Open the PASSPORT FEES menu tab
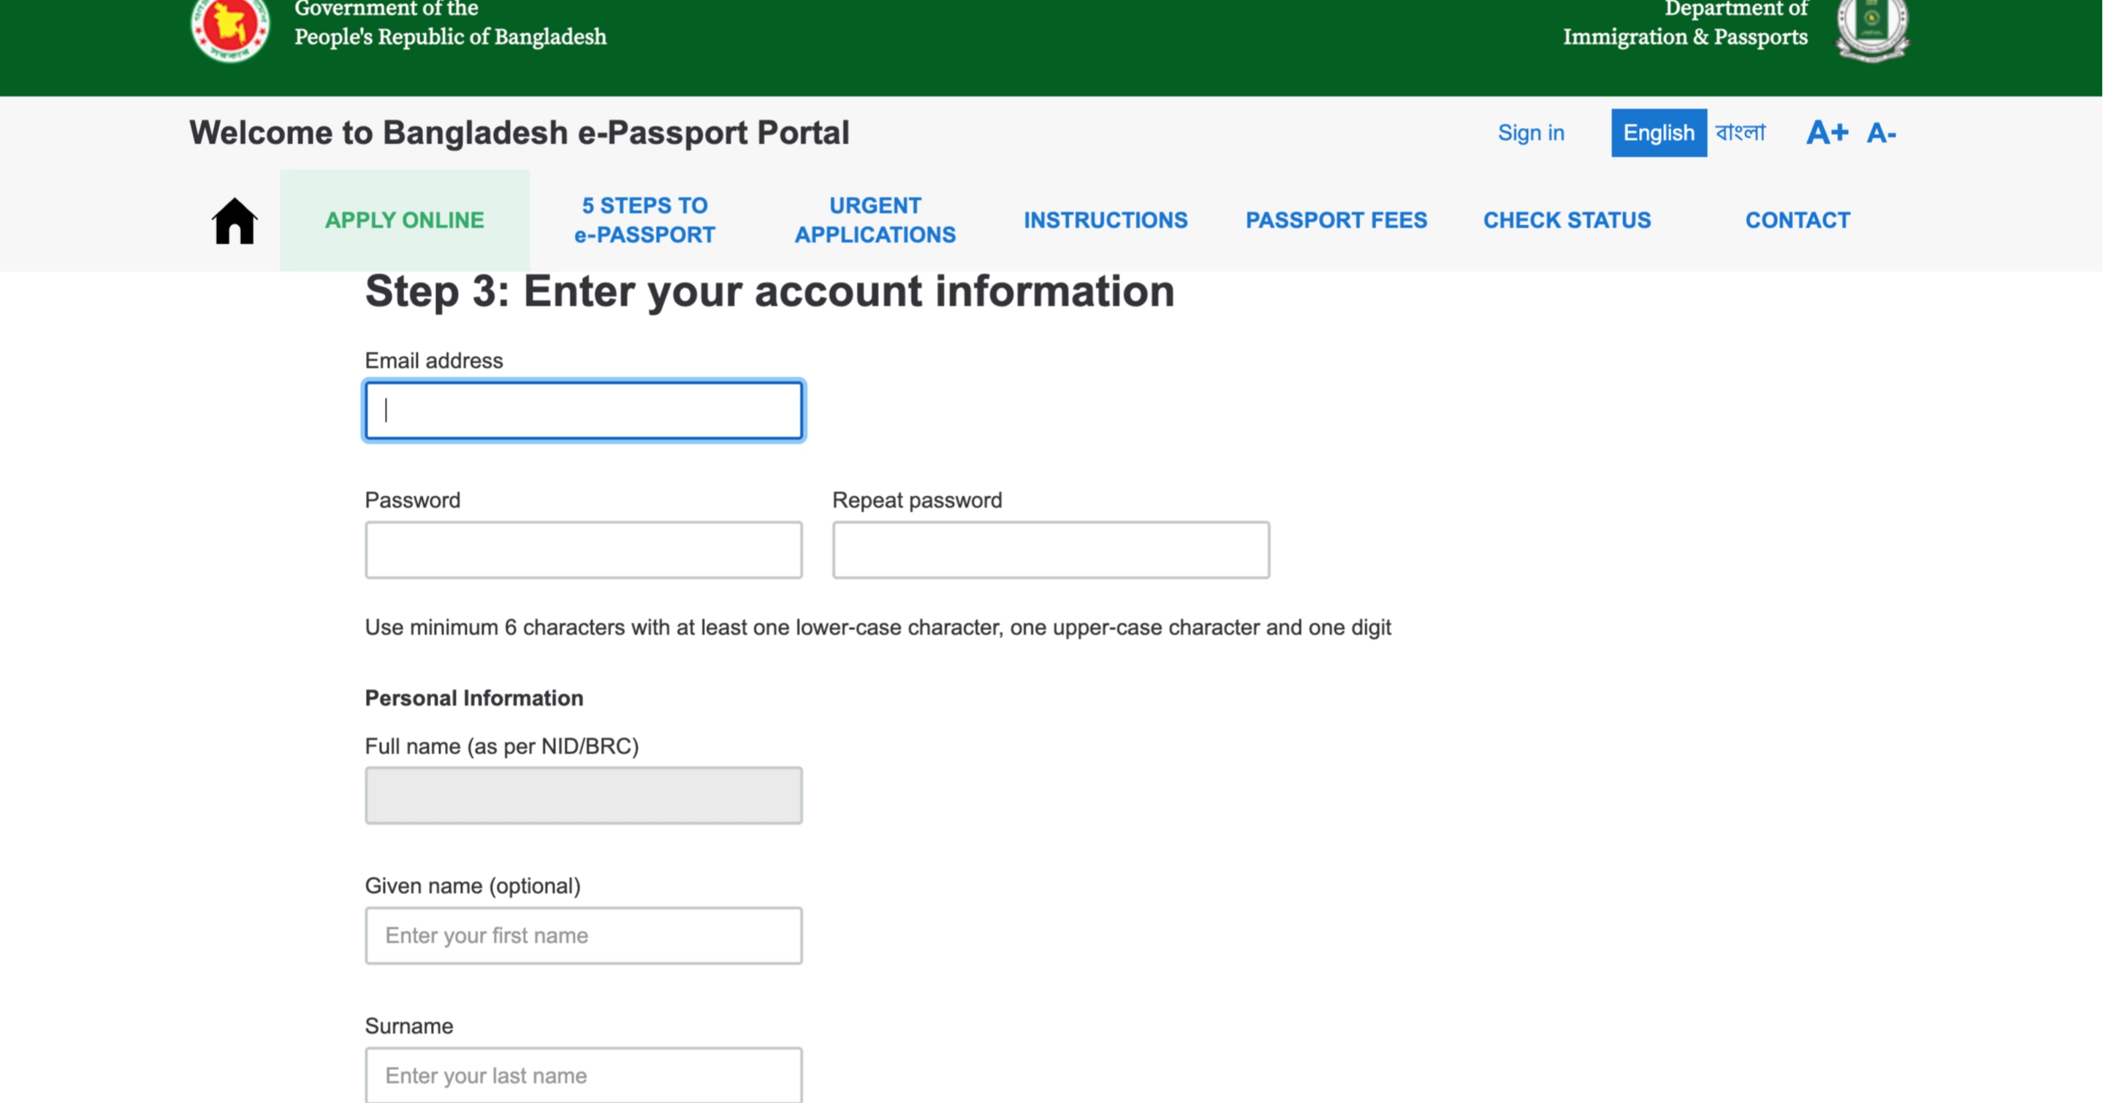Viewport: 2103px width, 1103px height. [1335, 220]
